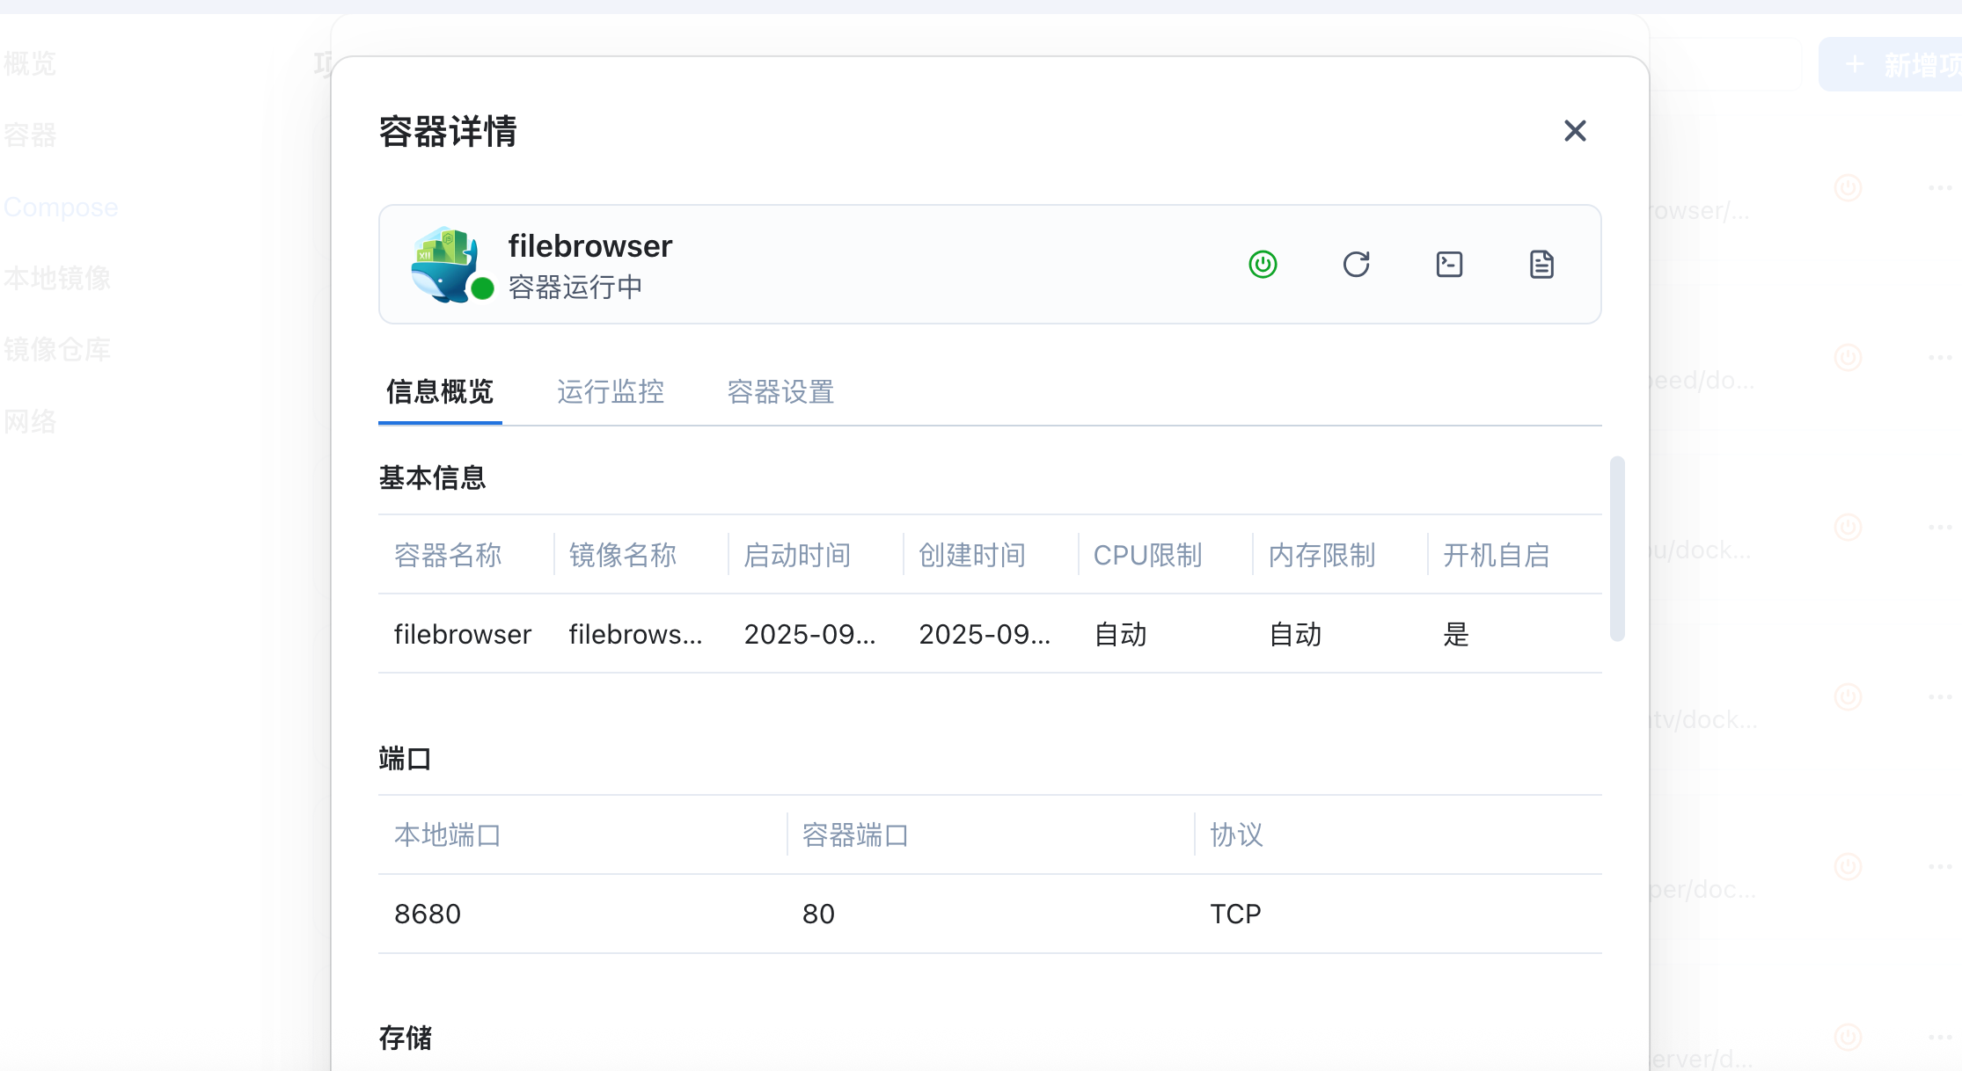Open 网络 in the sidebar
Image resolution: width=1962 pixels, height=1071 pixels.
30,422
